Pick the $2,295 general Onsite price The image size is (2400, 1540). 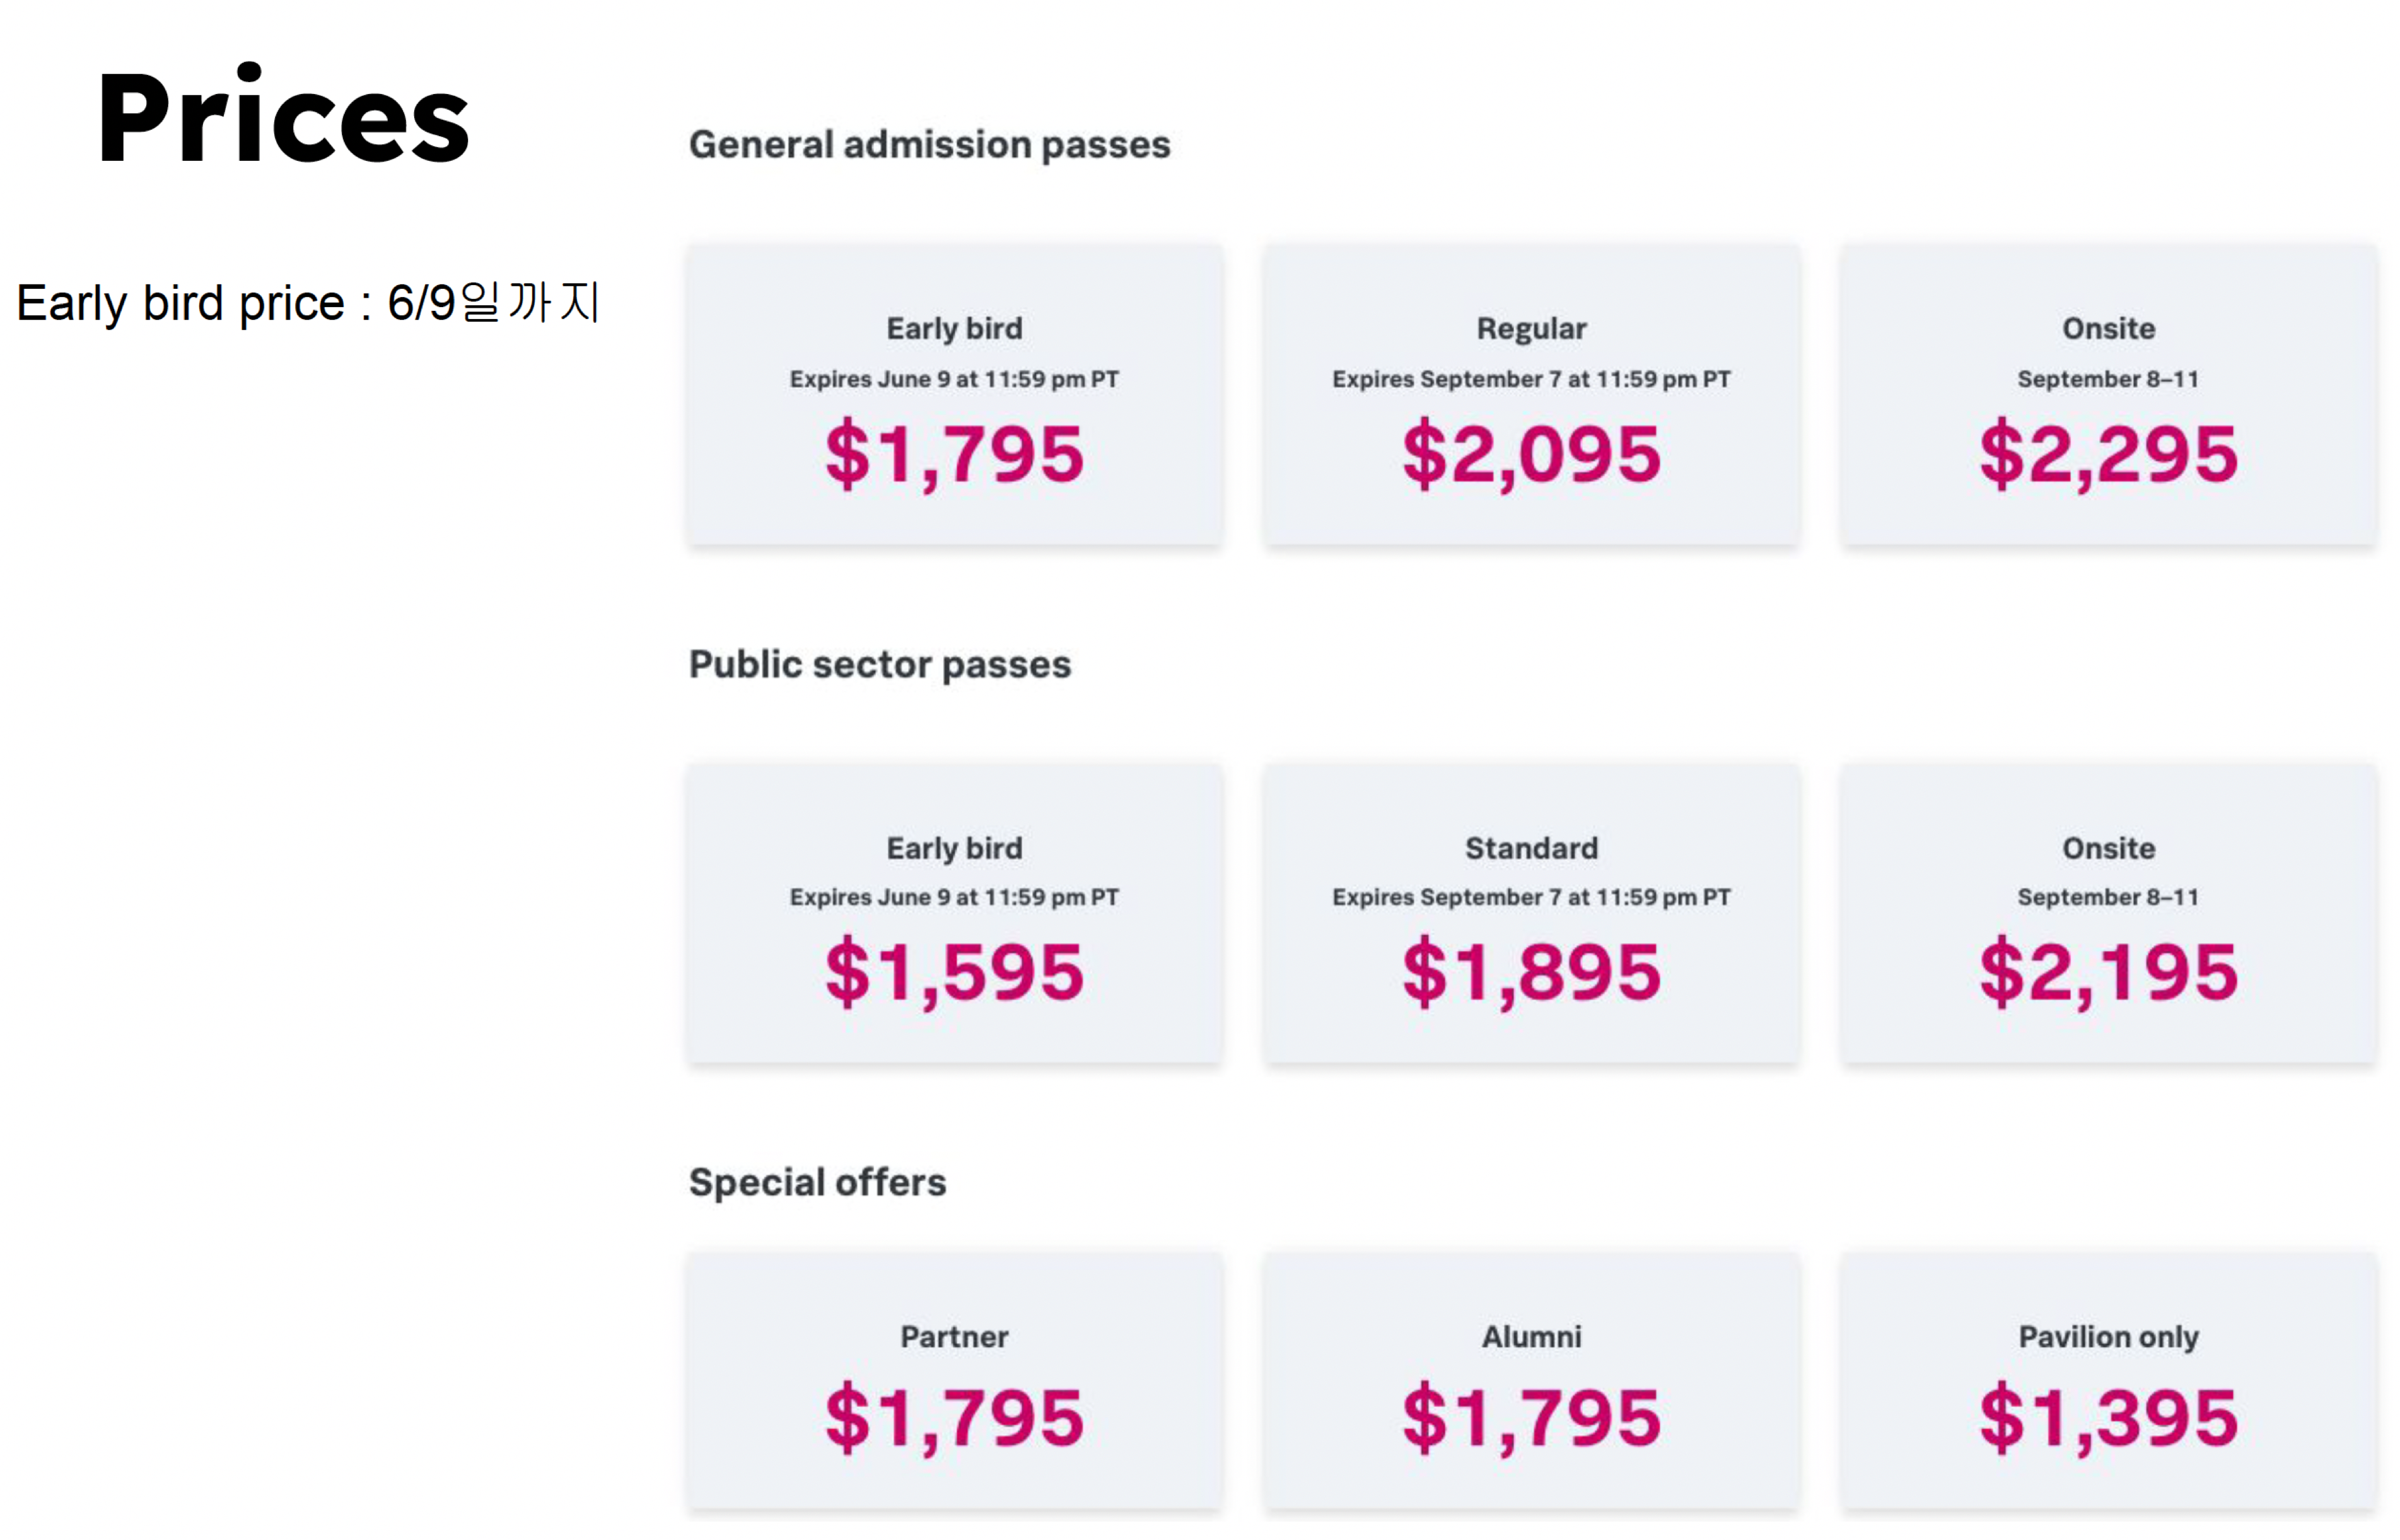pyautogui.click(x=2108, y=454)
